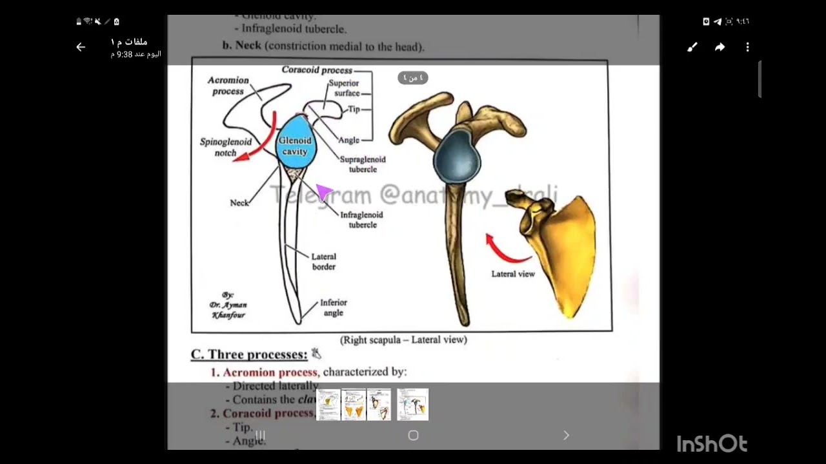Tap the 'Coracoid process' diagram label at top
This screenshot has width=826, height=464.
click(317, 70)
